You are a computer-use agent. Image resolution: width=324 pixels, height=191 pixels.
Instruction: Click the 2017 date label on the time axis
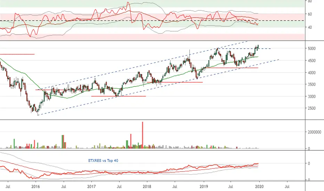point(91,186)
